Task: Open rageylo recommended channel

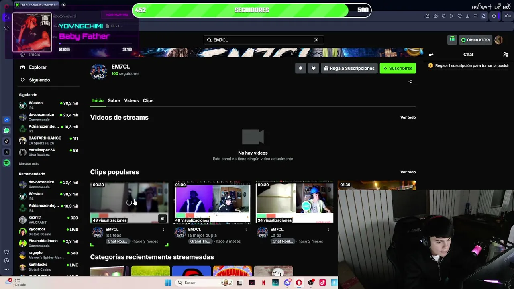Action: tap(48, 255)
